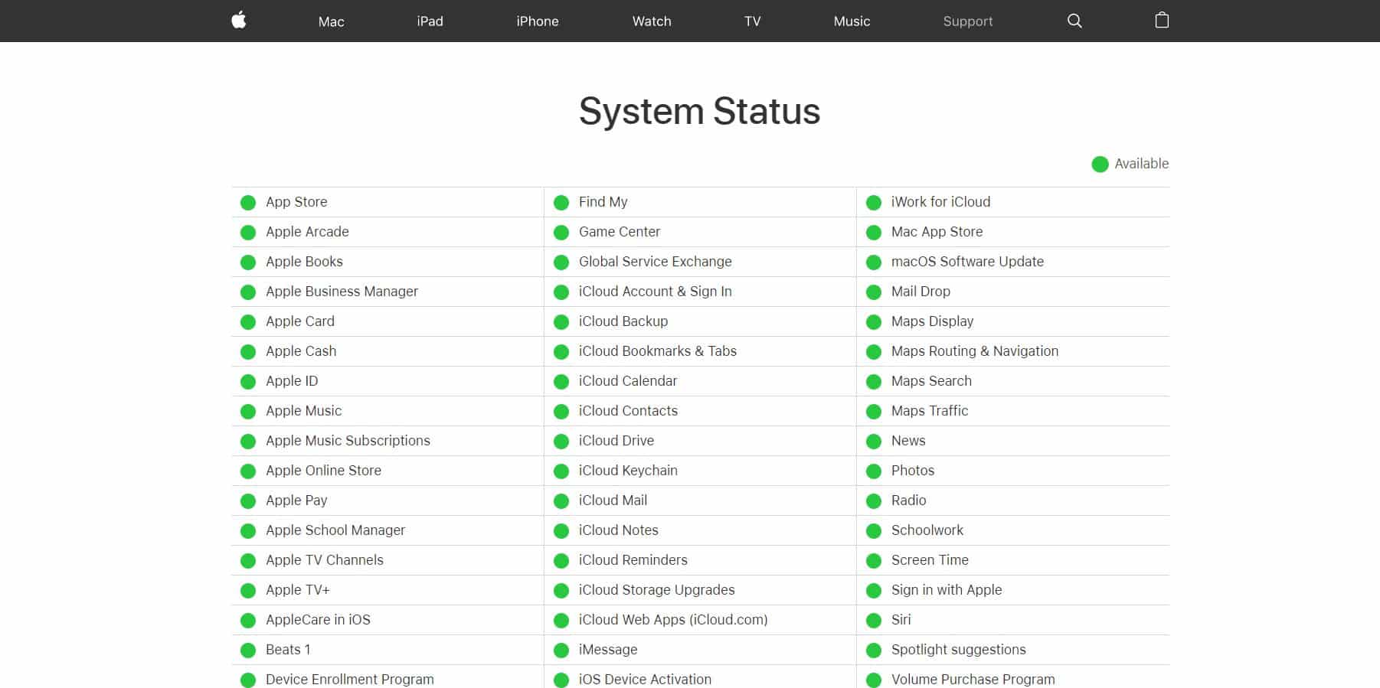Screen dimensions: 1380x688
Task: Click green status dot beside Screen Time
Action: point(874,561)
